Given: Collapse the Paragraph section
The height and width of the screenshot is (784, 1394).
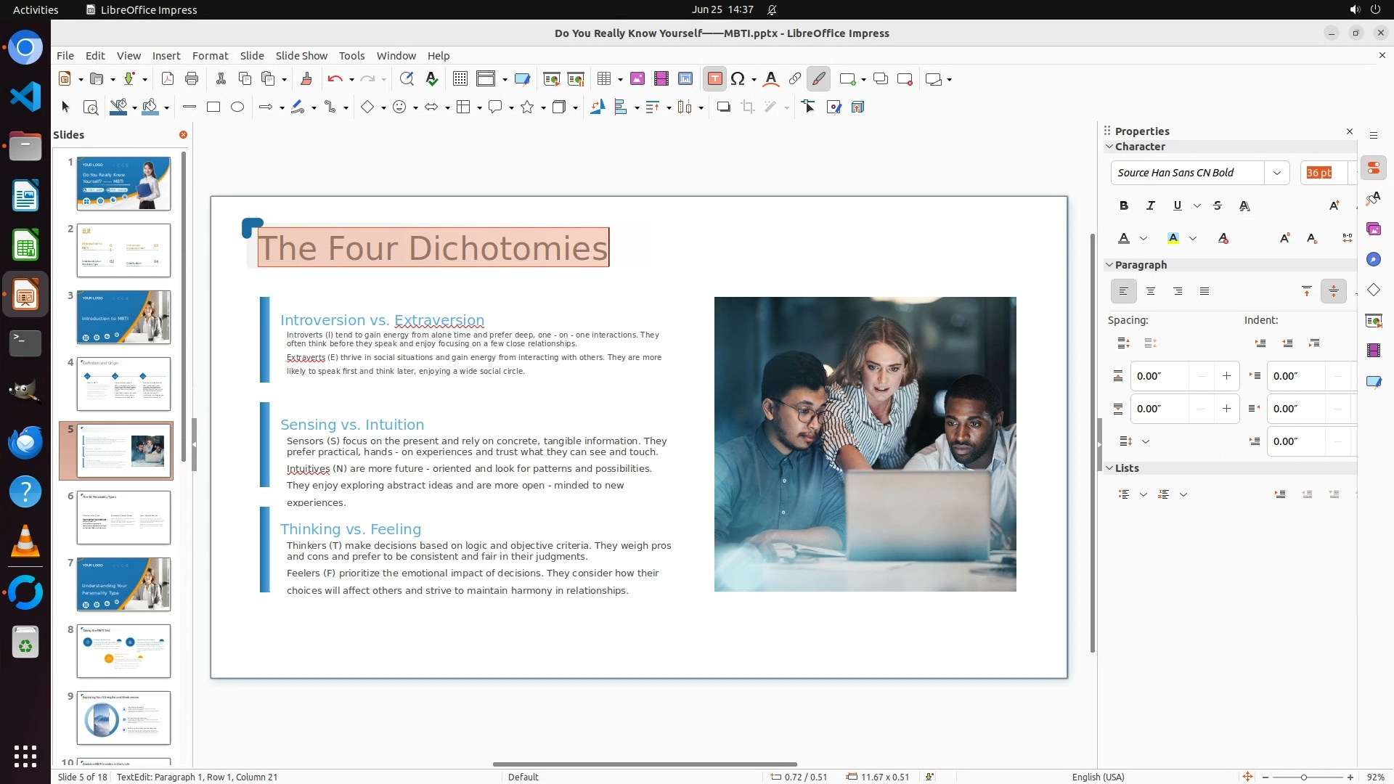Looking at the screenshot, I should (x=1109, y=265).
